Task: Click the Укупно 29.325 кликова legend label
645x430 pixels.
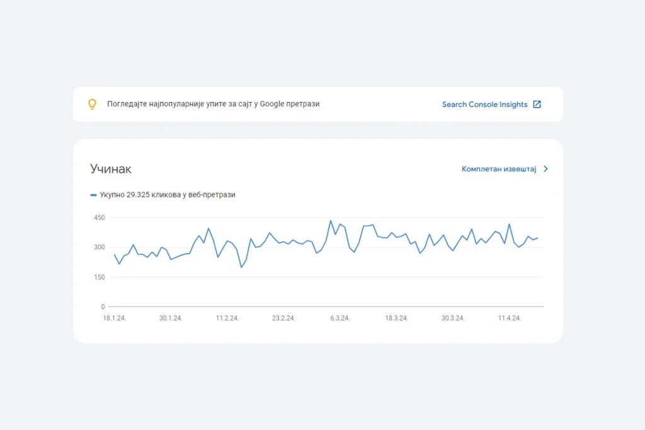Action: (x=167, y=195)
